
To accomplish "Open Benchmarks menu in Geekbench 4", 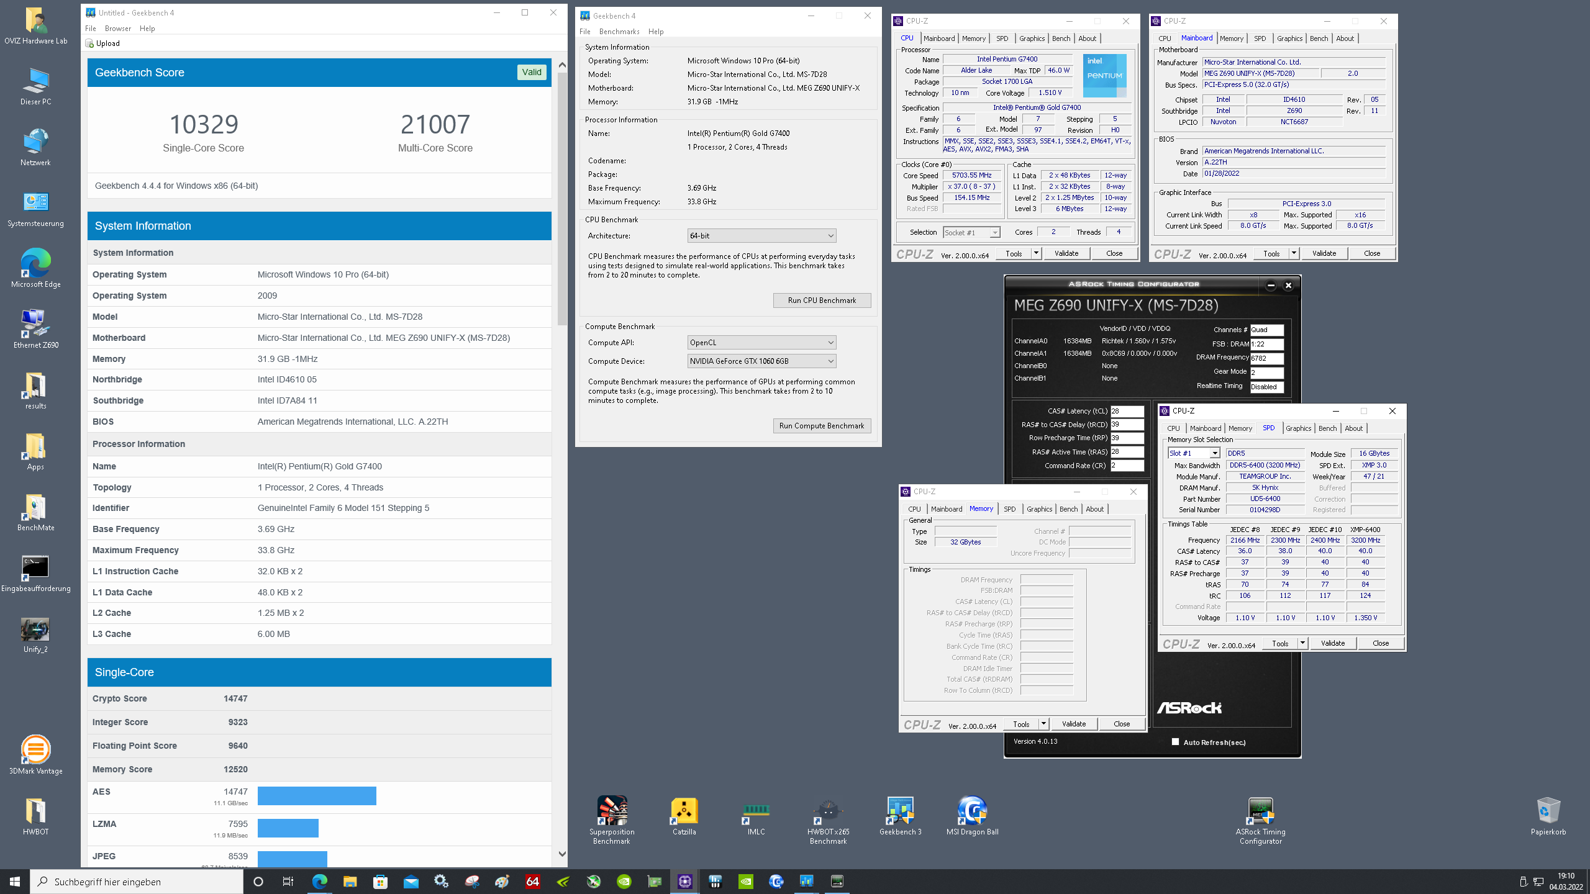I will [619, 32].
